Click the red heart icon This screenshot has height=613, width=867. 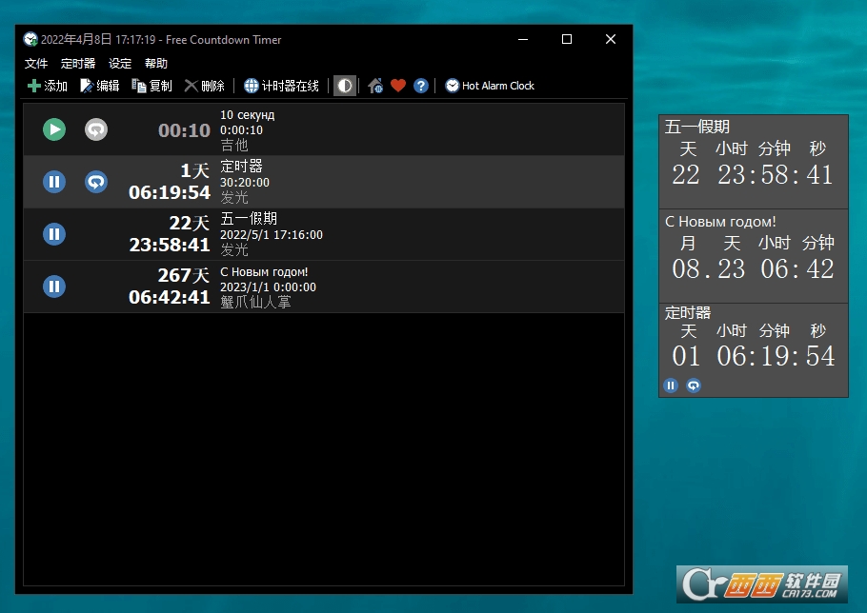(398, 86)
